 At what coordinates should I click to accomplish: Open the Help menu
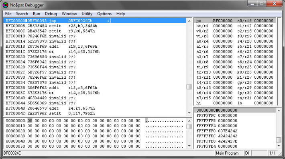121,14
